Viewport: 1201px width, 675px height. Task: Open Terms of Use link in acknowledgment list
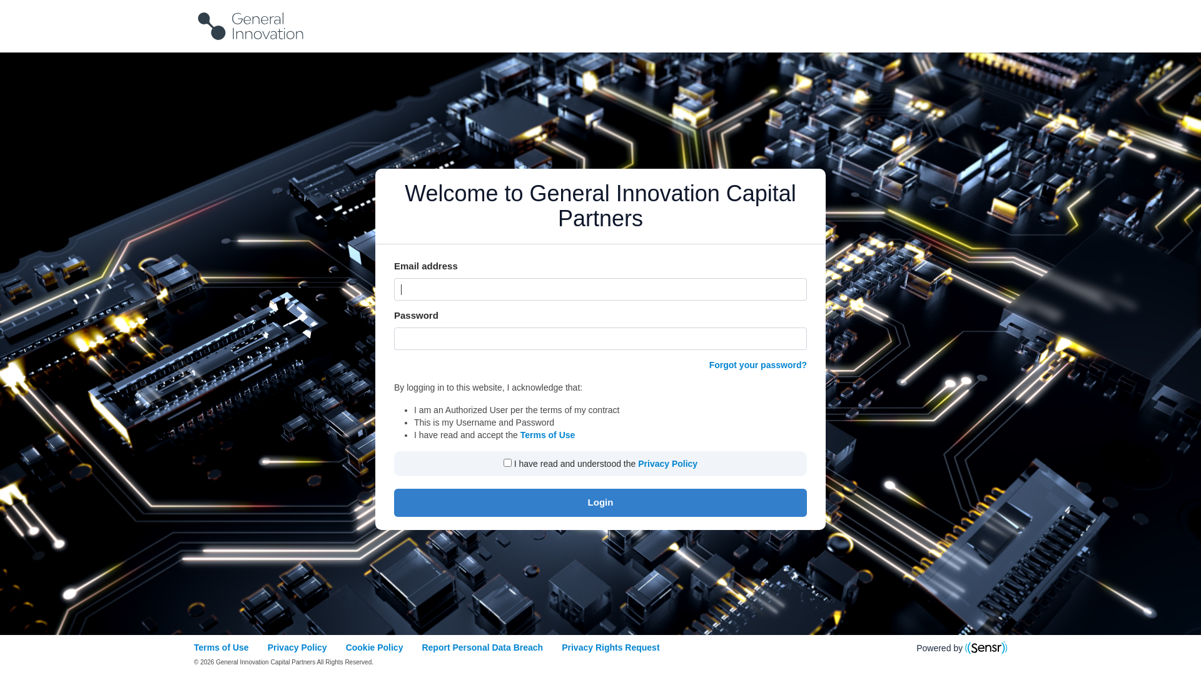tap(547, 435)
